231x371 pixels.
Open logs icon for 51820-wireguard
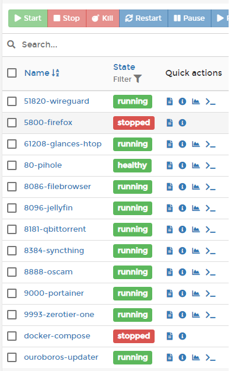click(x=170, y=101)
